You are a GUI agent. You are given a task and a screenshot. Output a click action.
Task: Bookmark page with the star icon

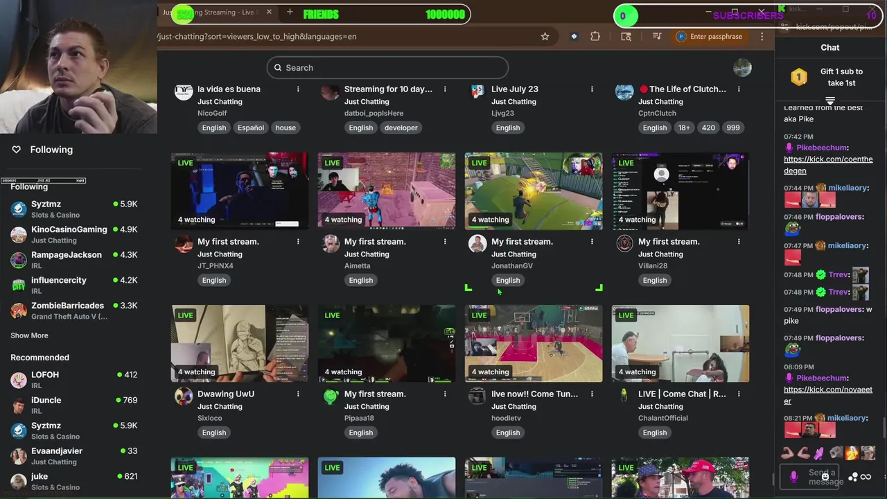pos(545,36)
